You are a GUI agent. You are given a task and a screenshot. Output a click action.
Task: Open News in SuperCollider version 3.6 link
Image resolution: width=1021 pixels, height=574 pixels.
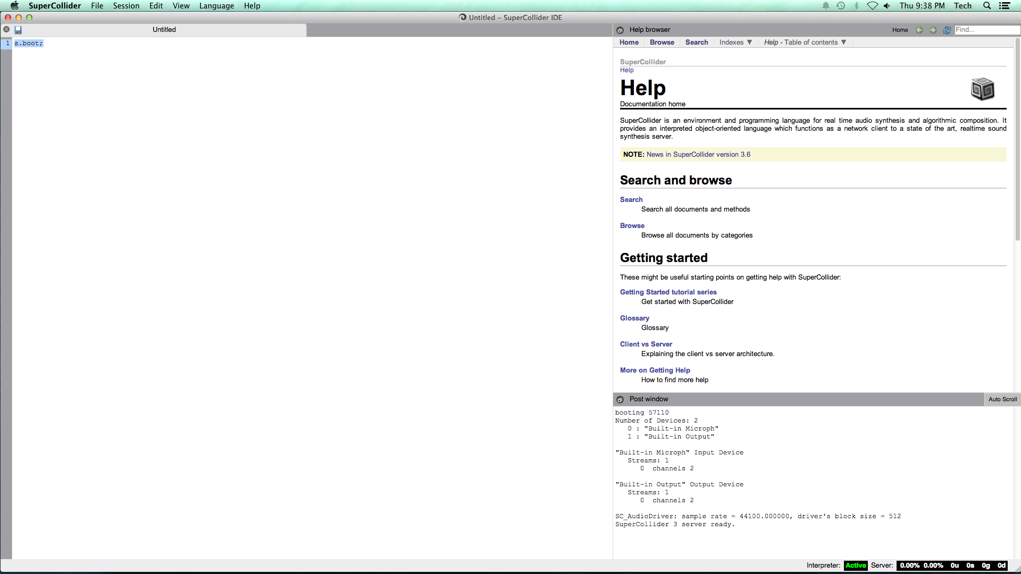(x=698, y=155)
